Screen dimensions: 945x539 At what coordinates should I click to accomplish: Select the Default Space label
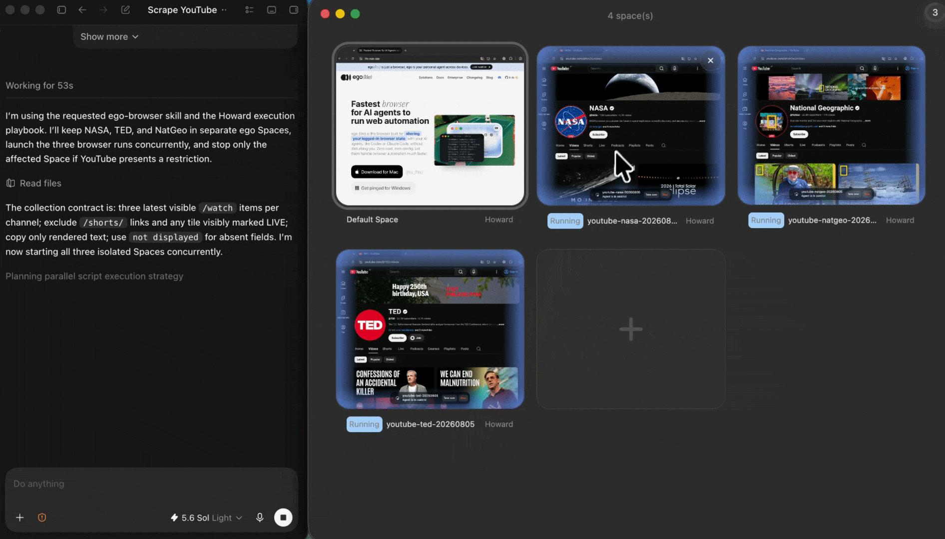372,220
